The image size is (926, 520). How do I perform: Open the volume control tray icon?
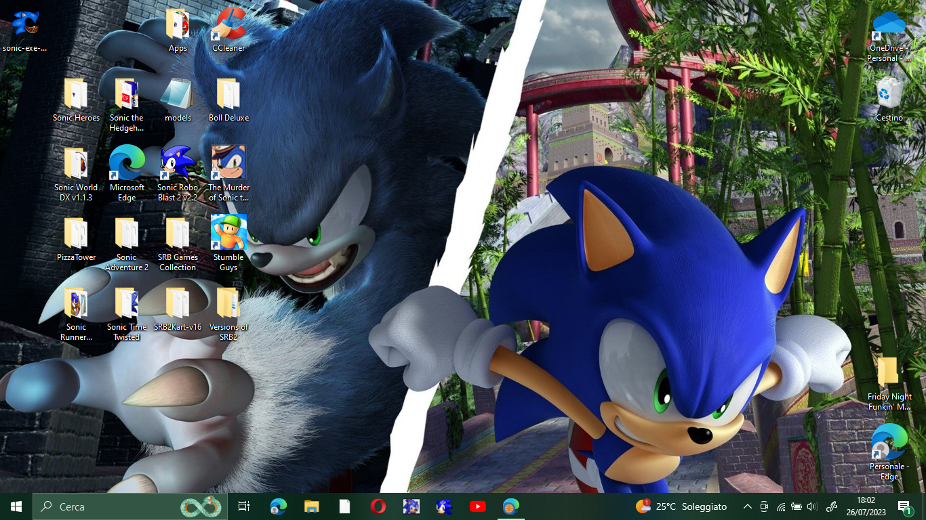[812, 506]
